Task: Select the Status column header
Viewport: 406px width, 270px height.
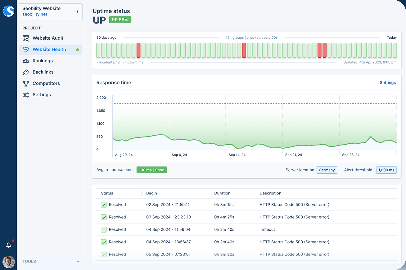Action: [107, 193]
